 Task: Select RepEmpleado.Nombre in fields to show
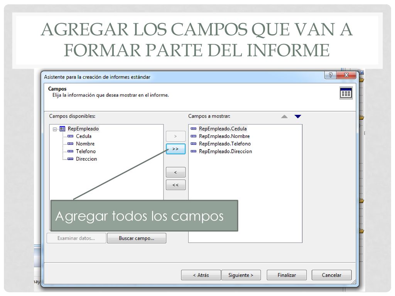tap(224, 136)
